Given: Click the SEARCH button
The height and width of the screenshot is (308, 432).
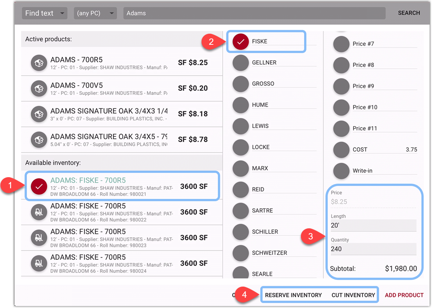Looking at the screenshot, I should click(409, 13).
